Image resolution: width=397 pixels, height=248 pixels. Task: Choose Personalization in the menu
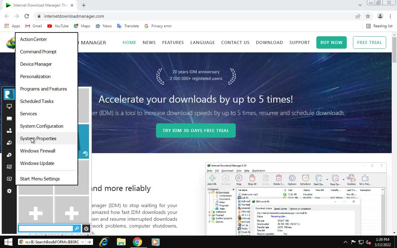pyautogui.click(x=47, y=77)
